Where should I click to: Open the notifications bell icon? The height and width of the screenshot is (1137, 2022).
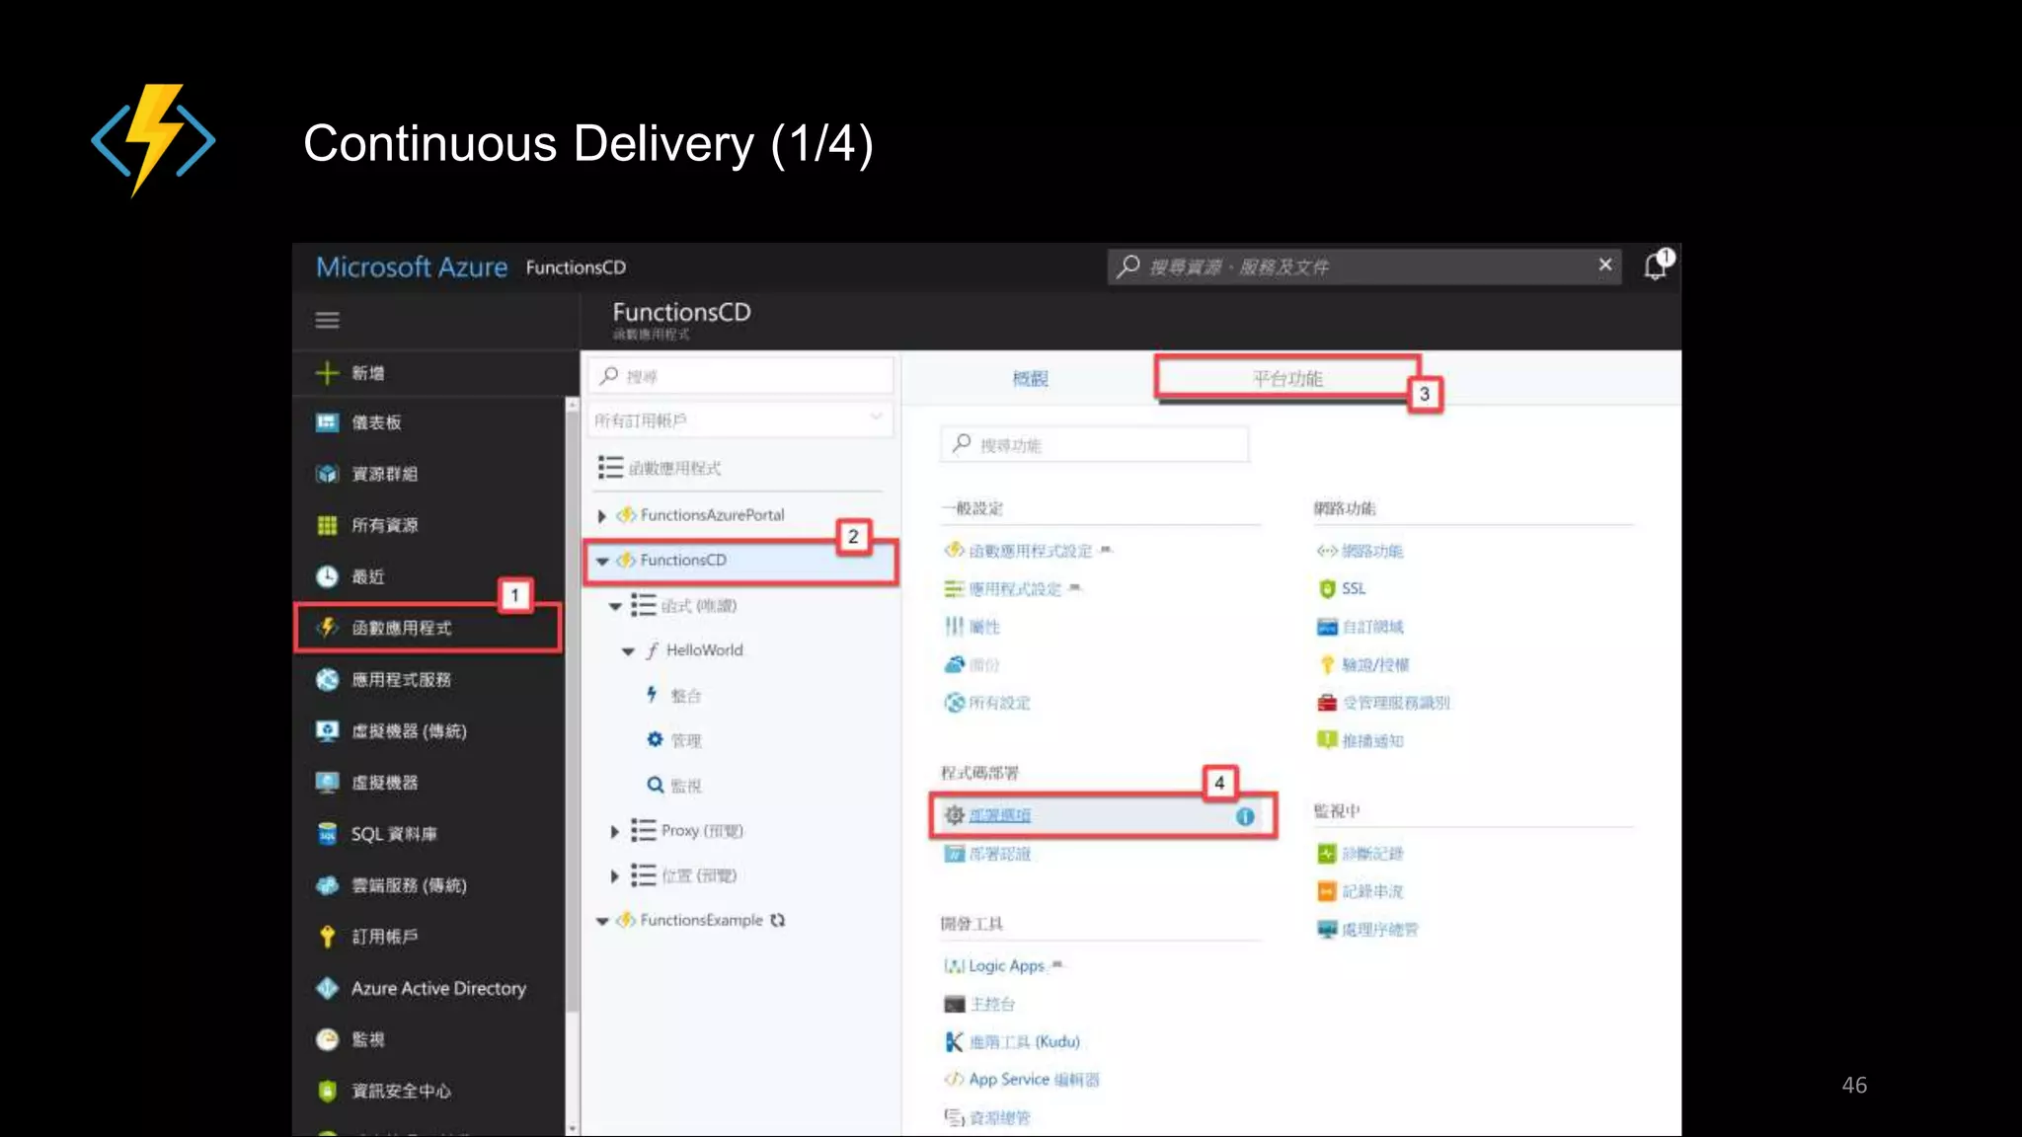pos(1658,265)
